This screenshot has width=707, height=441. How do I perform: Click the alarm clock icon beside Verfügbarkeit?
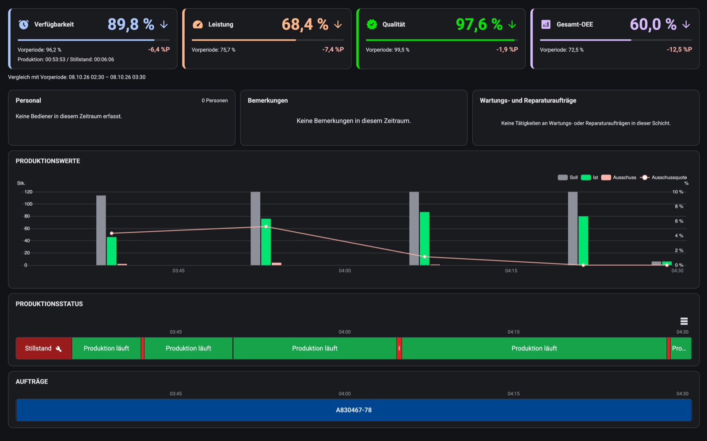(23, 24)
